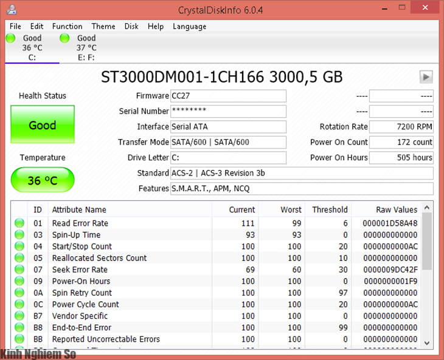The width and height of the screenshot is (444, 360).
Task: Select the Reallocated Sectors Count attribute
Action: click(99, 258)
